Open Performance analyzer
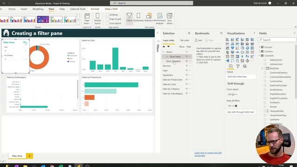Screen dimensions: 297x167 [x=160, y=19]
